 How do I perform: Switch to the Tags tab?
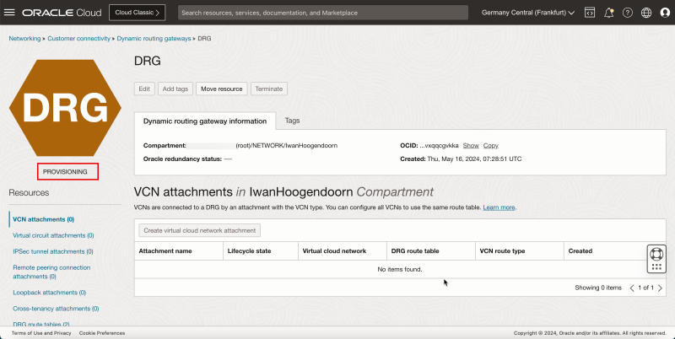(292, 121)
